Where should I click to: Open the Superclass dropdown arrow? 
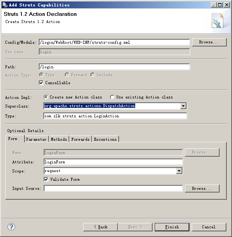click(183, 106)
